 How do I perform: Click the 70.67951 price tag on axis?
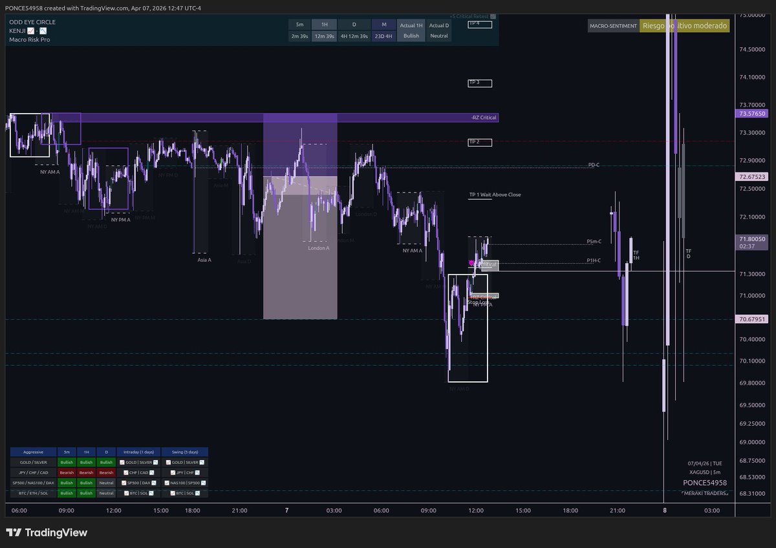750,319
